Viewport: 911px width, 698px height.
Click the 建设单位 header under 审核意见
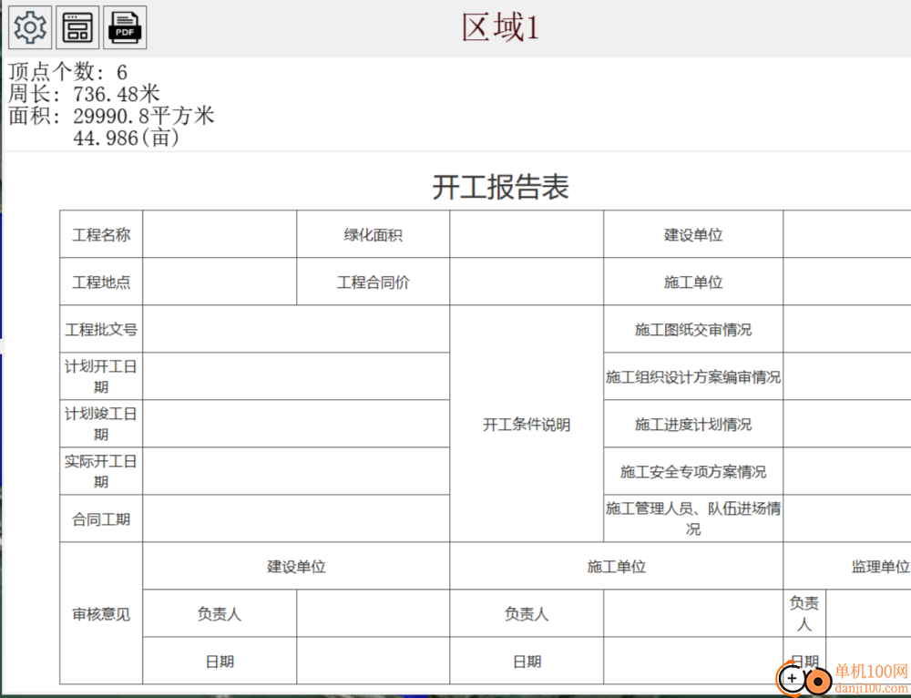(x=296, y=566)
